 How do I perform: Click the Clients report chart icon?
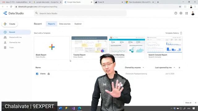[x=37, y=74]
